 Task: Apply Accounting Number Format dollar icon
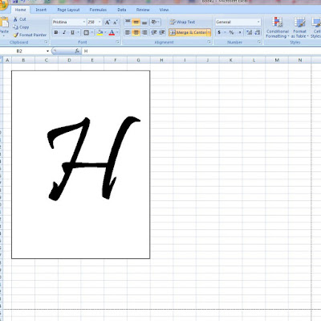[x=219, y=32]
